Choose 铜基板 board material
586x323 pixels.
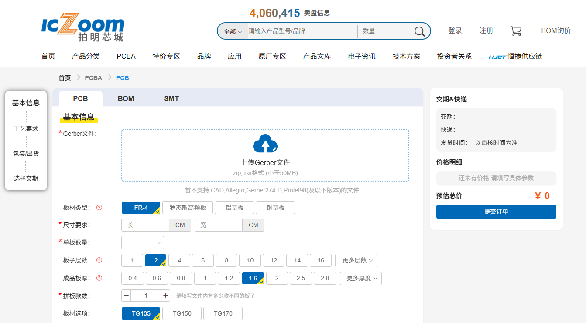click(x=275, y=208)
